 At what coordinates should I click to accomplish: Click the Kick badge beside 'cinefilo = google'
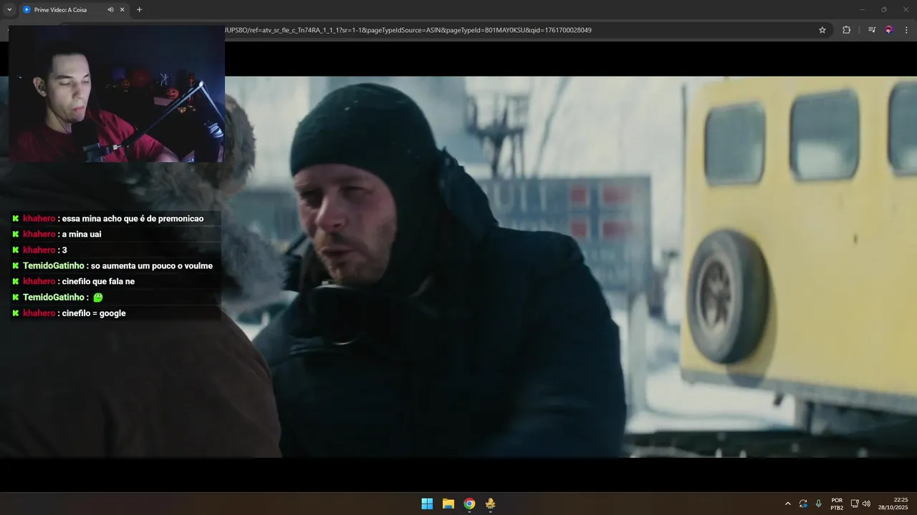point(16,313)
